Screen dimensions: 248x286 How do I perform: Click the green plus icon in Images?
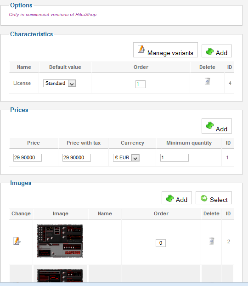[170, 198]
